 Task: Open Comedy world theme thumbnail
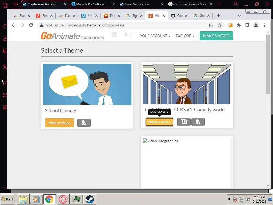click(x=187, y=84)
